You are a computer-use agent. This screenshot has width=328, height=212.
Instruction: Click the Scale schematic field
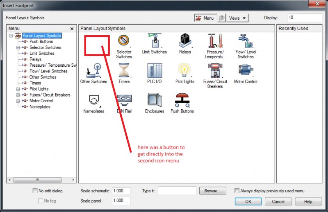point(121,191)
